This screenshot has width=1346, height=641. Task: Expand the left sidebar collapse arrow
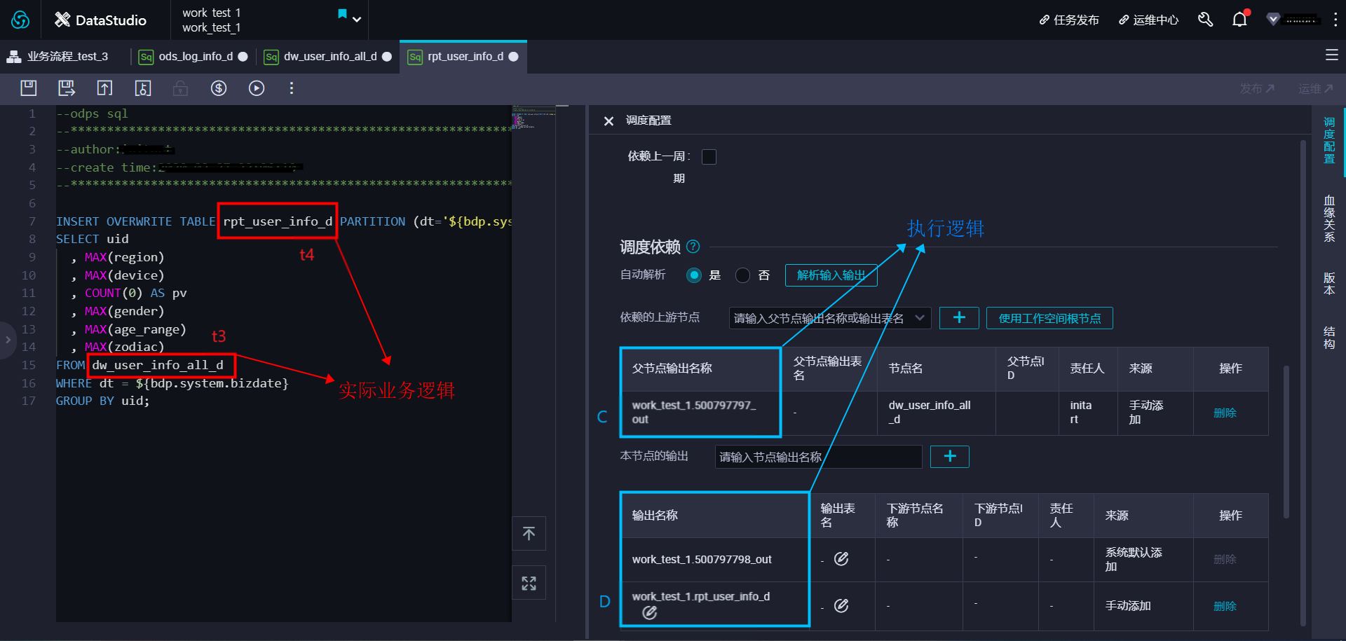8,340
